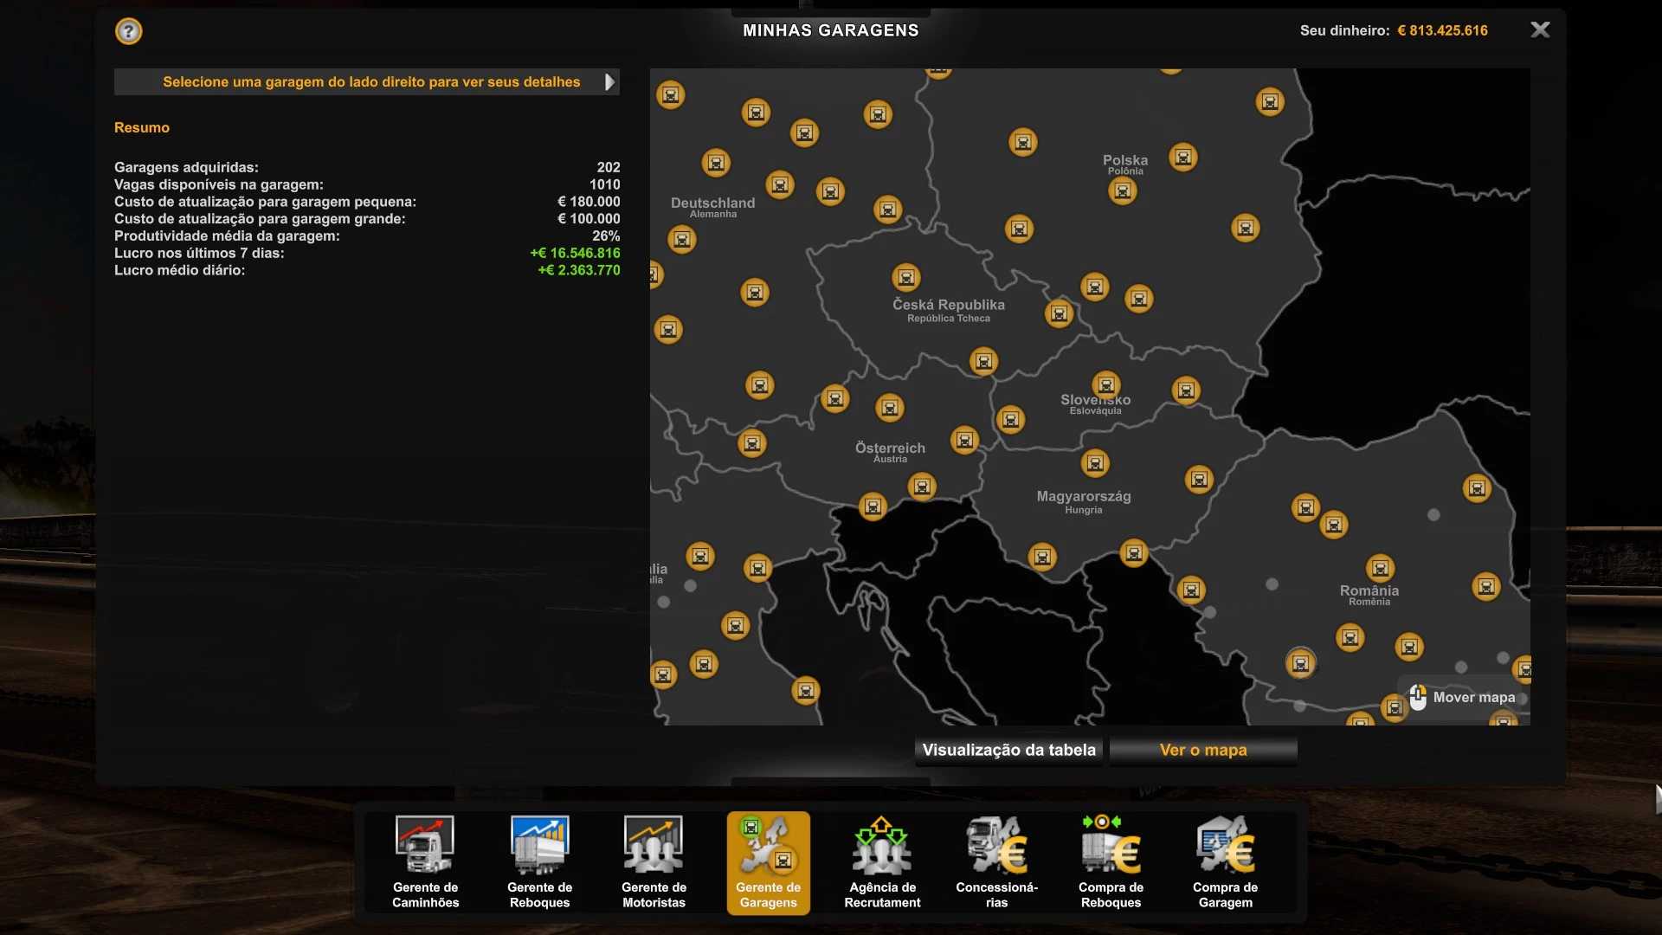1662x935 pixels.
Task: Switch to Ver o mapa tab
Action: pyautogui.click(x=1203, y=751)
